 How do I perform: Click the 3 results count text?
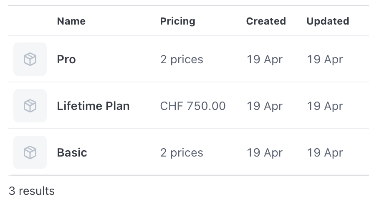(32, 191)
